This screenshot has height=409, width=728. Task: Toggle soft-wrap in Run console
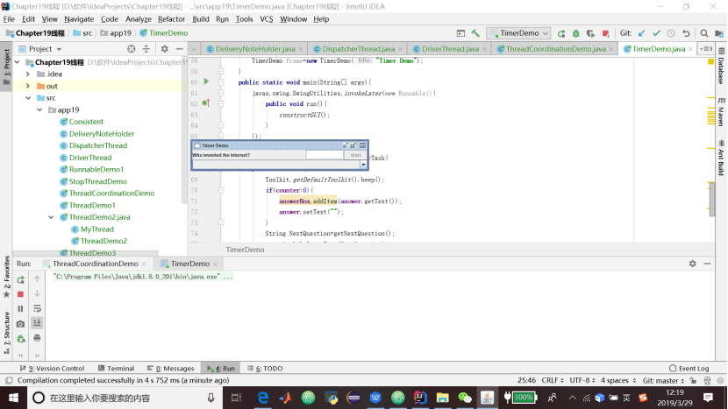(37, 308)
